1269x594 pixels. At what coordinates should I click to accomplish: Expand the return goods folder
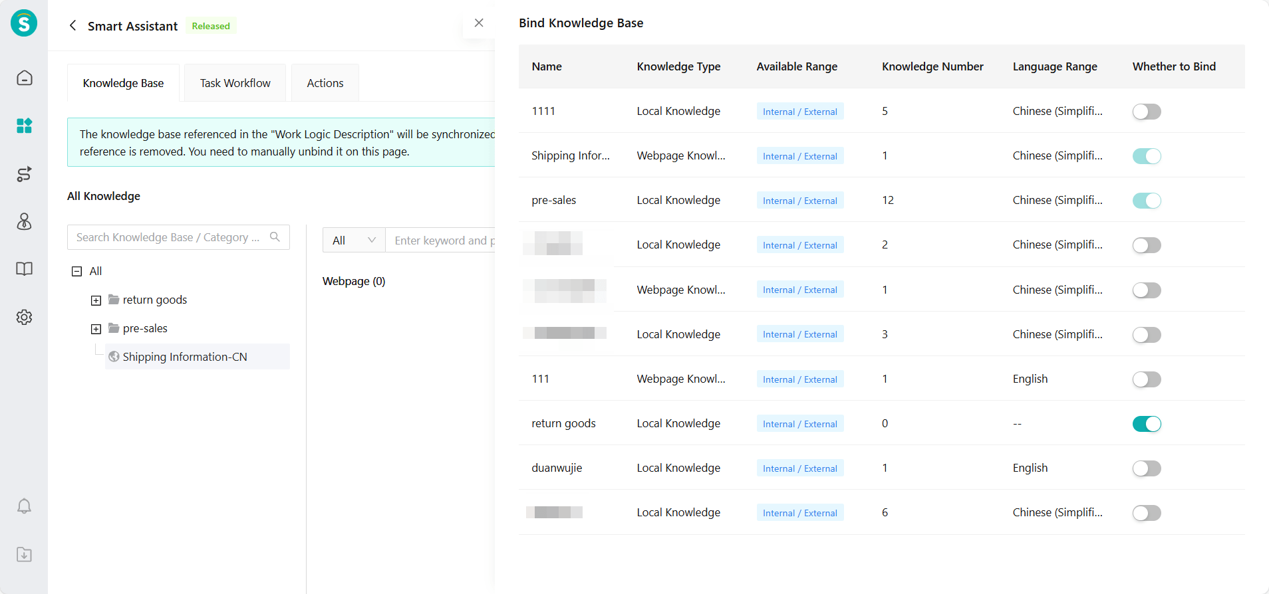pyautogui.click(x=96, y=300)
